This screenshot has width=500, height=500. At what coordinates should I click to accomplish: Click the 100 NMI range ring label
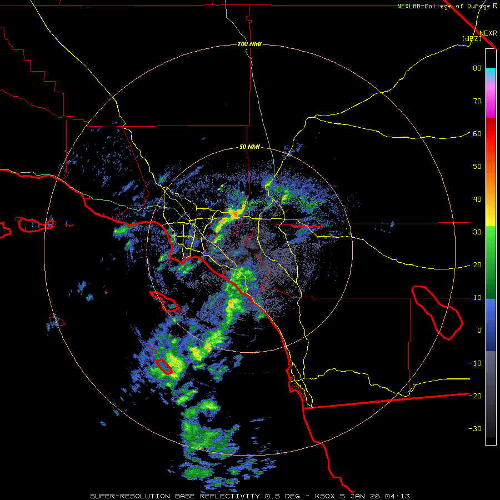[x=249, y=44]
